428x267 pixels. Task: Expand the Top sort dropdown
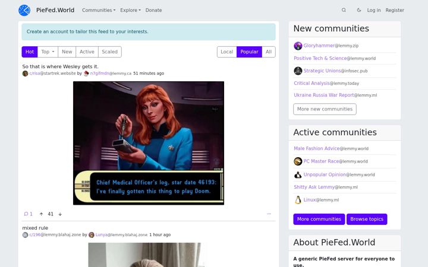point(48,52)
